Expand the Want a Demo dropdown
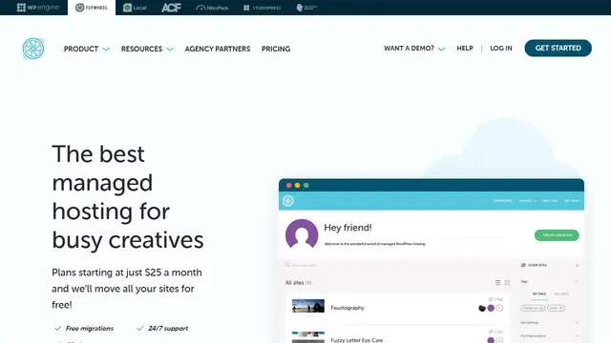The width and height of the screenshot is (611, 343). tap(414, 49)
